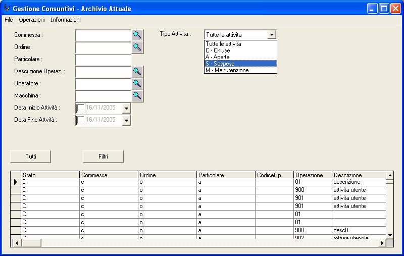The width and height of the screenshot is (404, 256).
Task: Click the Data Inizio Attività date 16/11/2005
Action: click(100, 108)
